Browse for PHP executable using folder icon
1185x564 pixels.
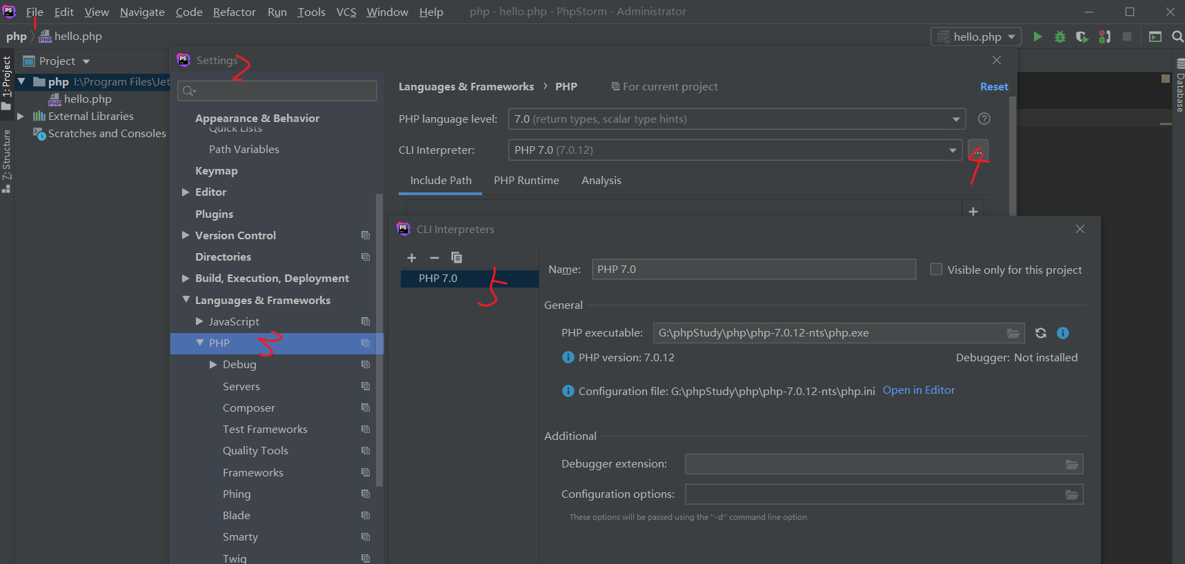[x=1013, y=333]
